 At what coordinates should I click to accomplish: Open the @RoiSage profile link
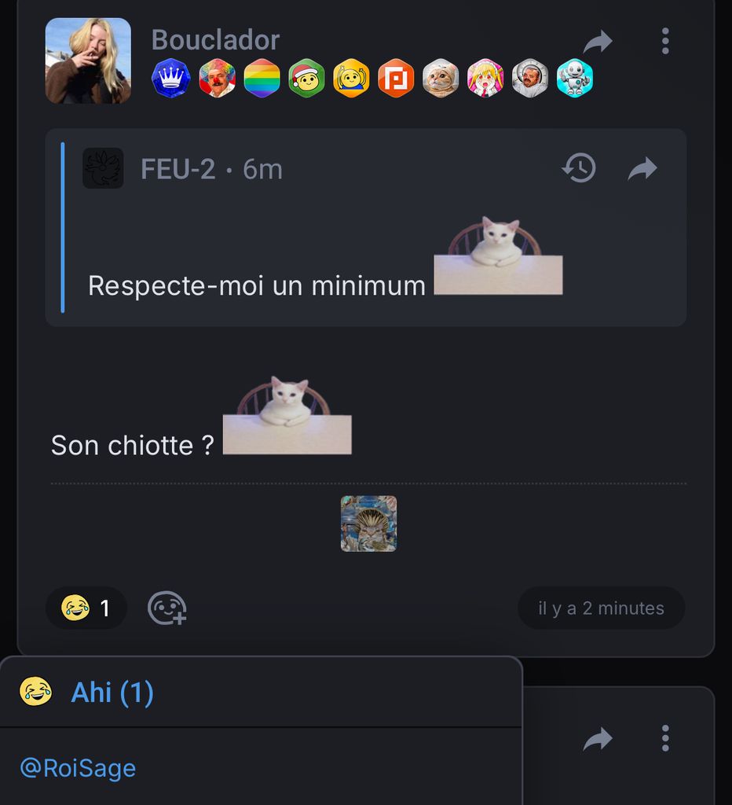[78, 768]
